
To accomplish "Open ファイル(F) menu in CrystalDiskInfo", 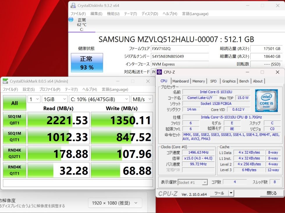I will point(78,14).
